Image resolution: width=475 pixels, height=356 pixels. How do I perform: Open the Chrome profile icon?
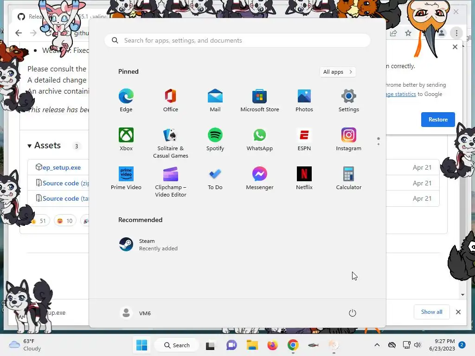click(x=442, y=33)
